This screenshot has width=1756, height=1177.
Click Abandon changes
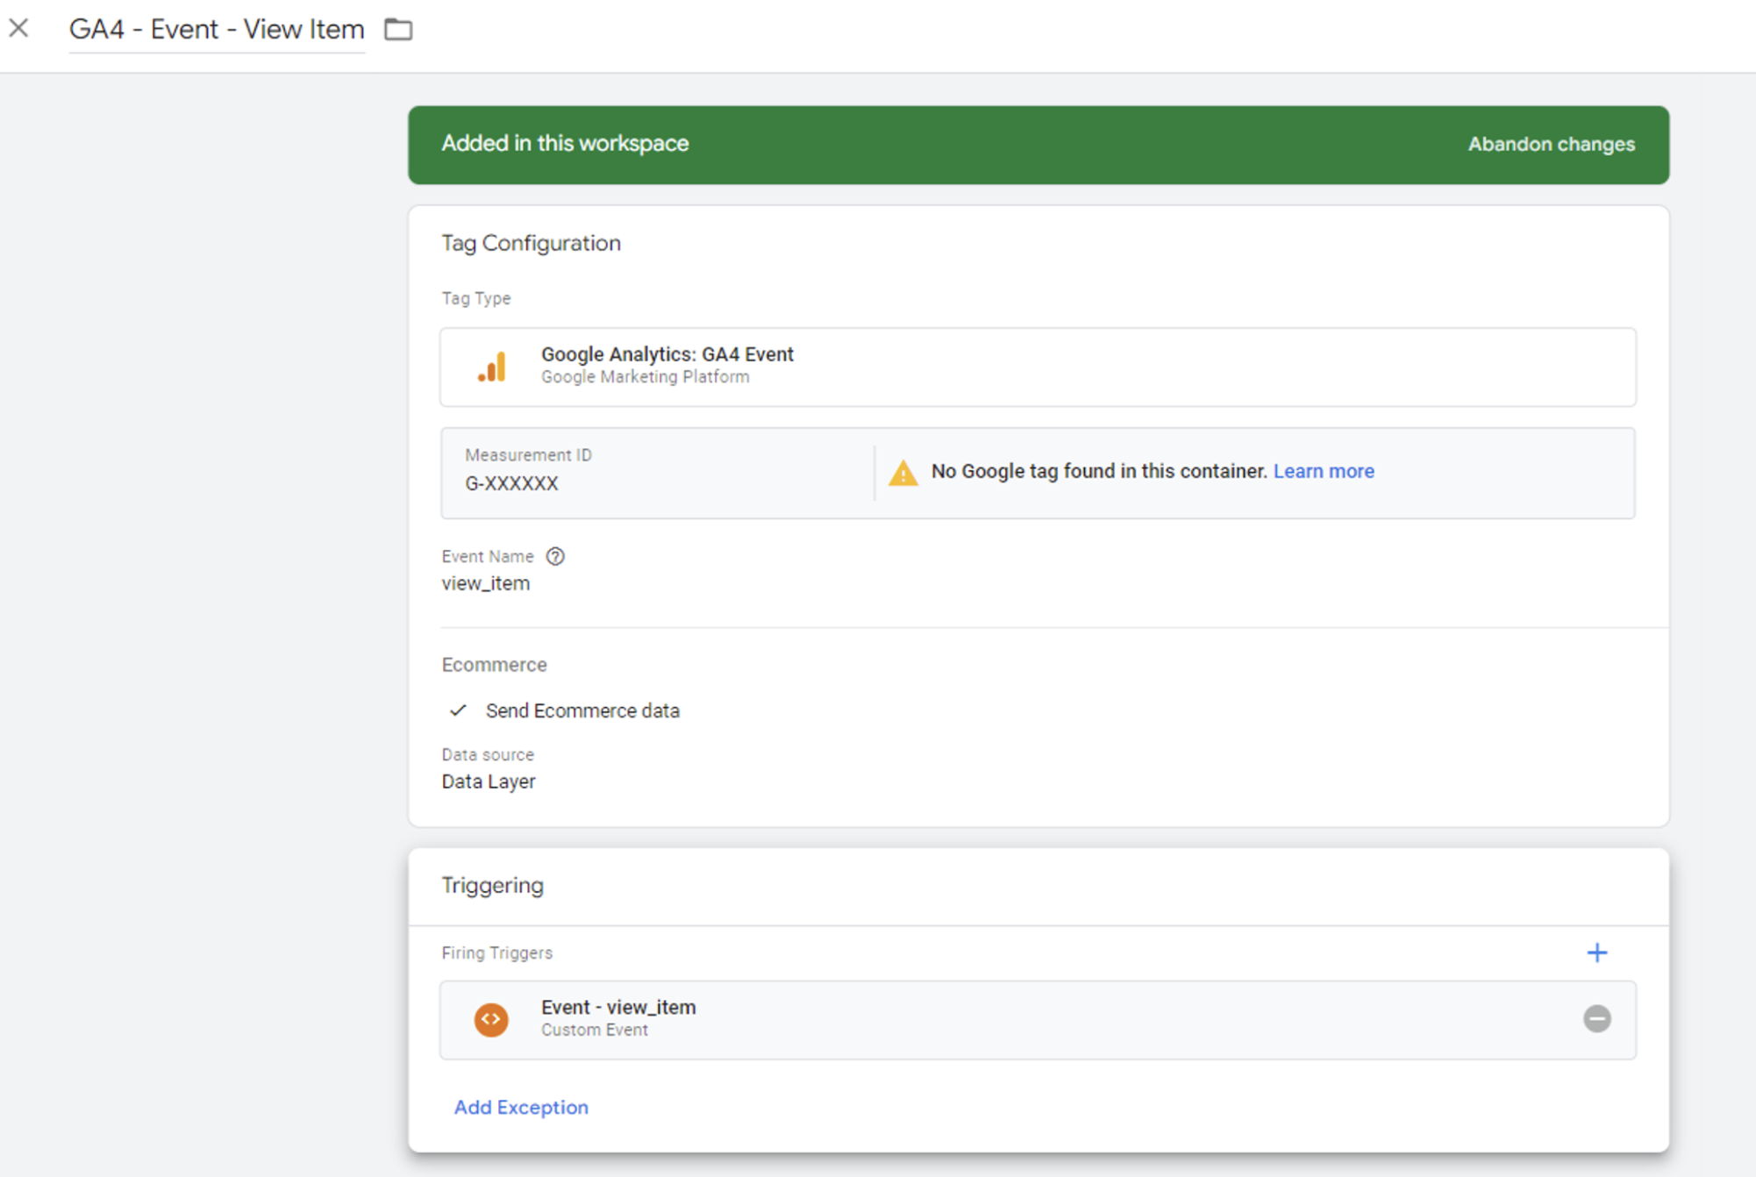pyautogui.click(x=1551, y=144)
